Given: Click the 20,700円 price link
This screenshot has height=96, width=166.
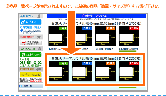Looking at the screenshot, I should pyautogui.click(x=129, y=49).
